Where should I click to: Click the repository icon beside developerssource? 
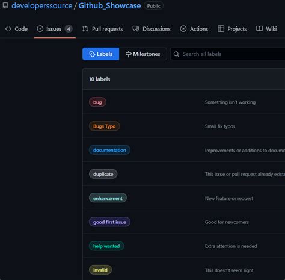(x=5, y=5)
